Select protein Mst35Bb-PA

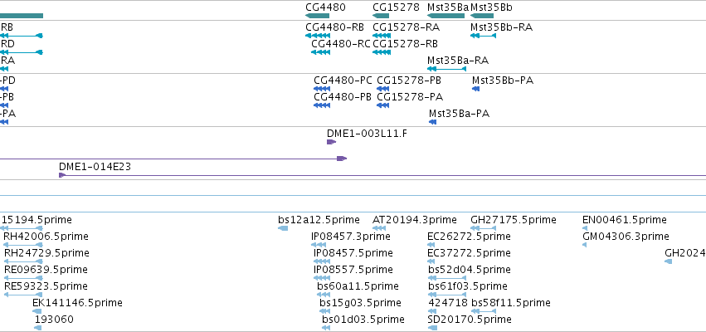503,81
